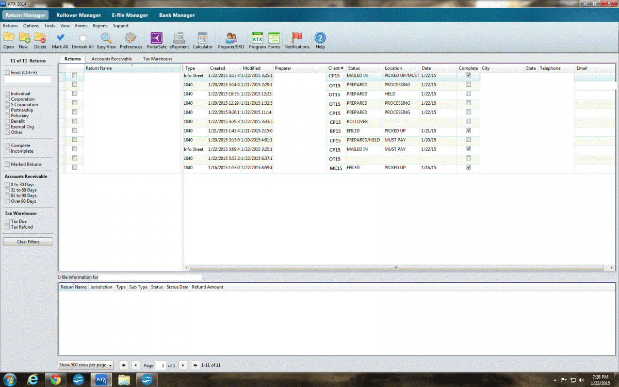Open the Options menu
Viewport: 619px width, 387px height.
[31, 26]
